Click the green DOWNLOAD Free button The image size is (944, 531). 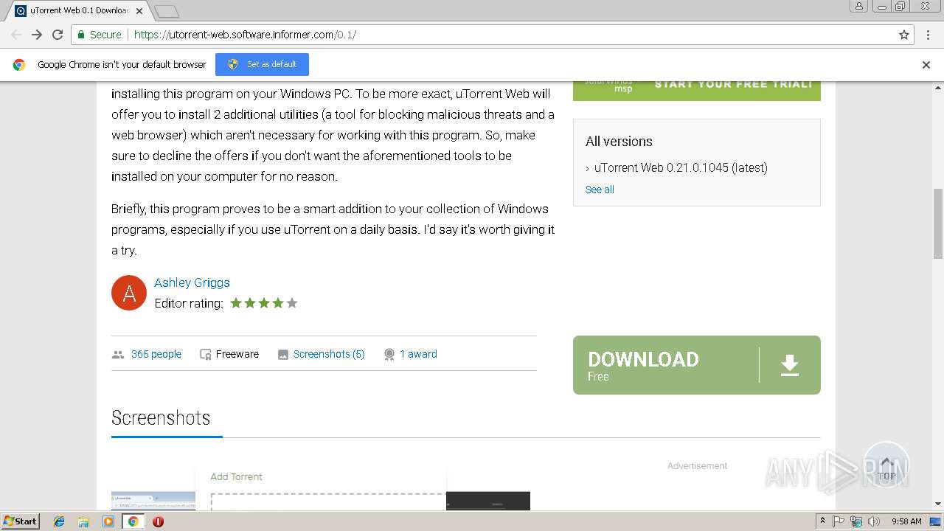[x=697, y=365]
